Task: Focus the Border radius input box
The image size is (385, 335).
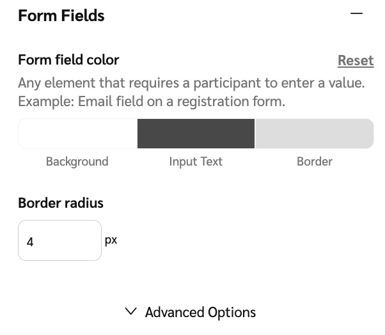Action: pos(59,240)
